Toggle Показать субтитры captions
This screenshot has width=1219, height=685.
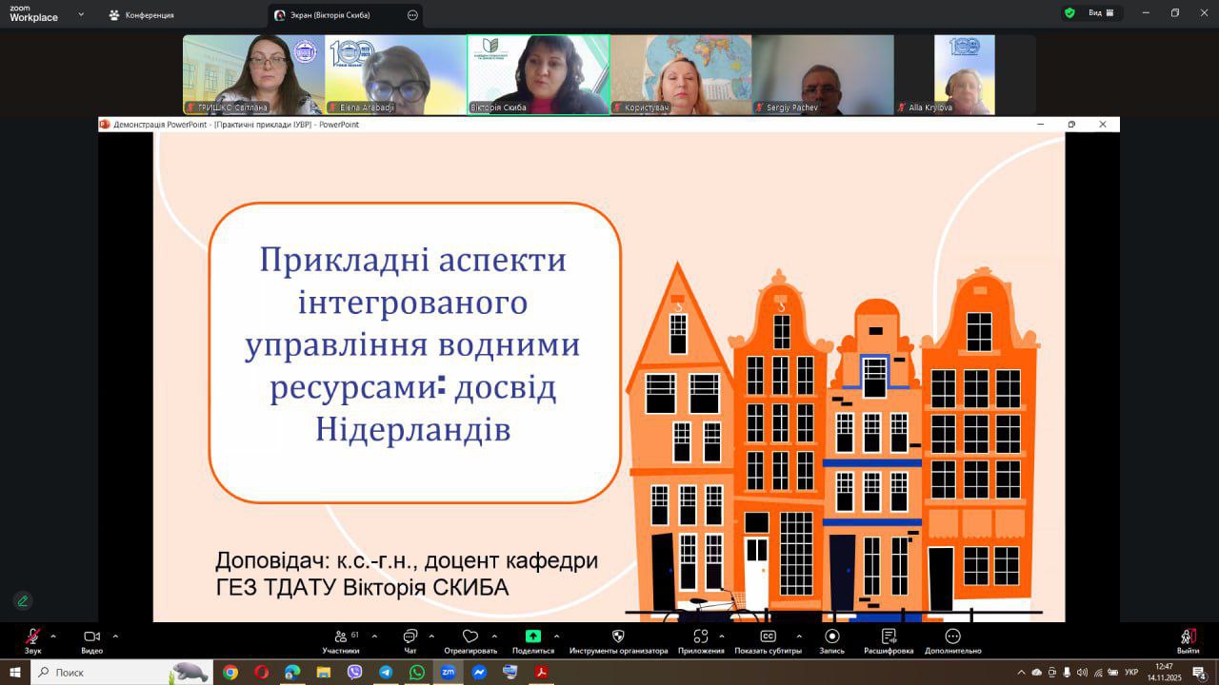click(x=768, y=641)
